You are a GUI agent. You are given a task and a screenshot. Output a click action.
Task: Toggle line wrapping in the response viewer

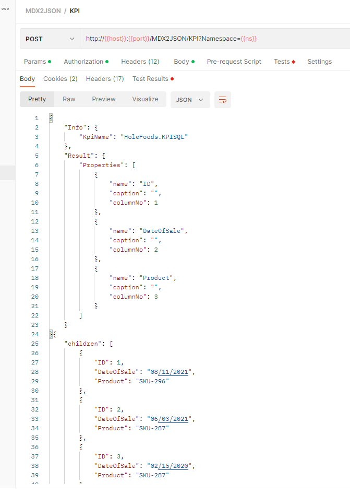[223, 99]
